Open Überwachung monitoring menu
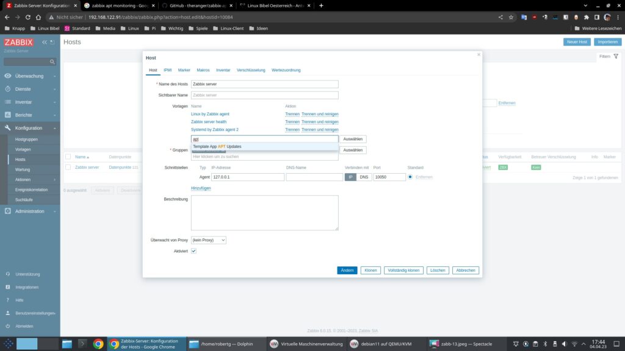Screen dimensions: 625x351 pos(29,76)
